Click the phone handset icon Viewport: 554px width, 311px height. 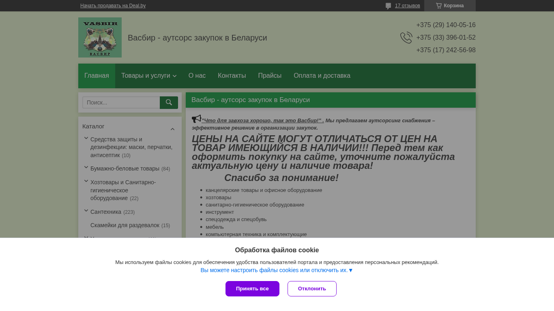point(406,38)
